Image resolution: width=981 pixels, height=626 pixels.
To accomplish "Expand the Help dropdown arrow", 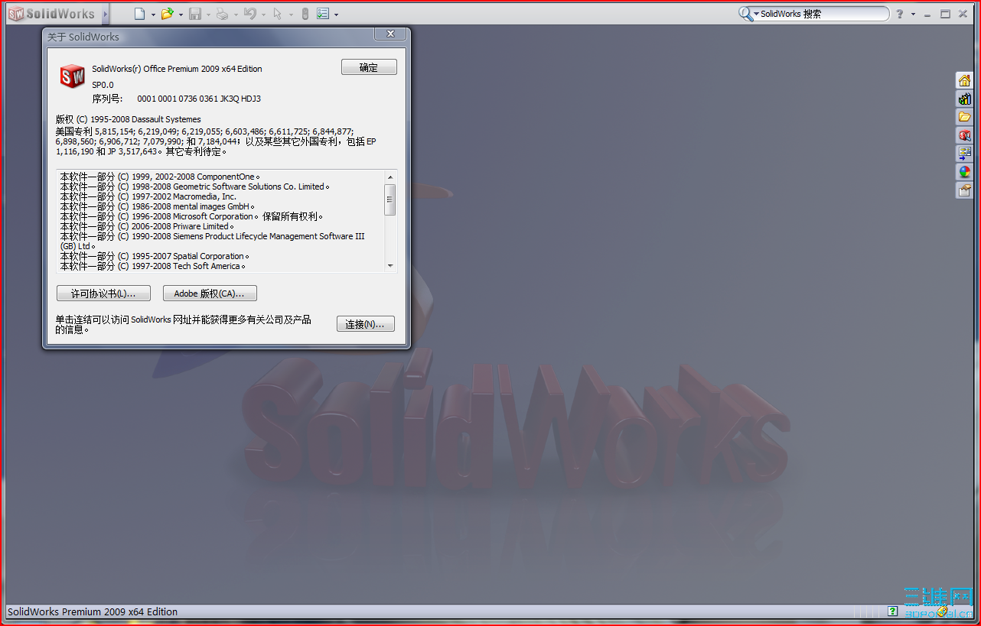I will pos(913,15).
